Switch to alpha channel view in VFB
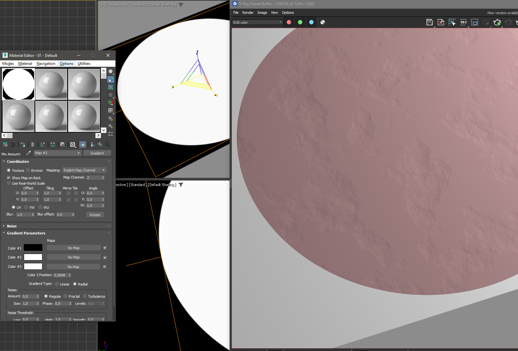The image size is (518, 351). pos(323,22)
